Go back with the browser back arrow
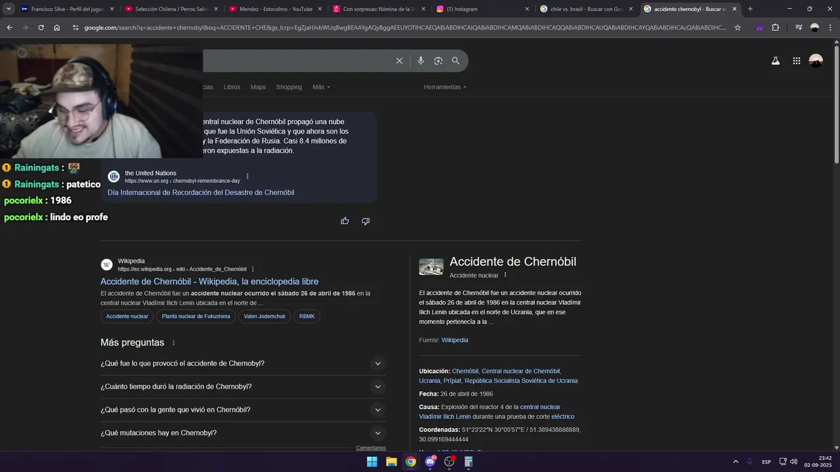Image resolution: width=840 pixels, height=472 pixels. (9, 28)
